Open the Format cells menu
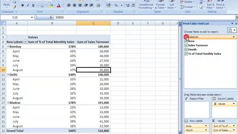Screen dimensions: 238x134 [x=187, y=7]
